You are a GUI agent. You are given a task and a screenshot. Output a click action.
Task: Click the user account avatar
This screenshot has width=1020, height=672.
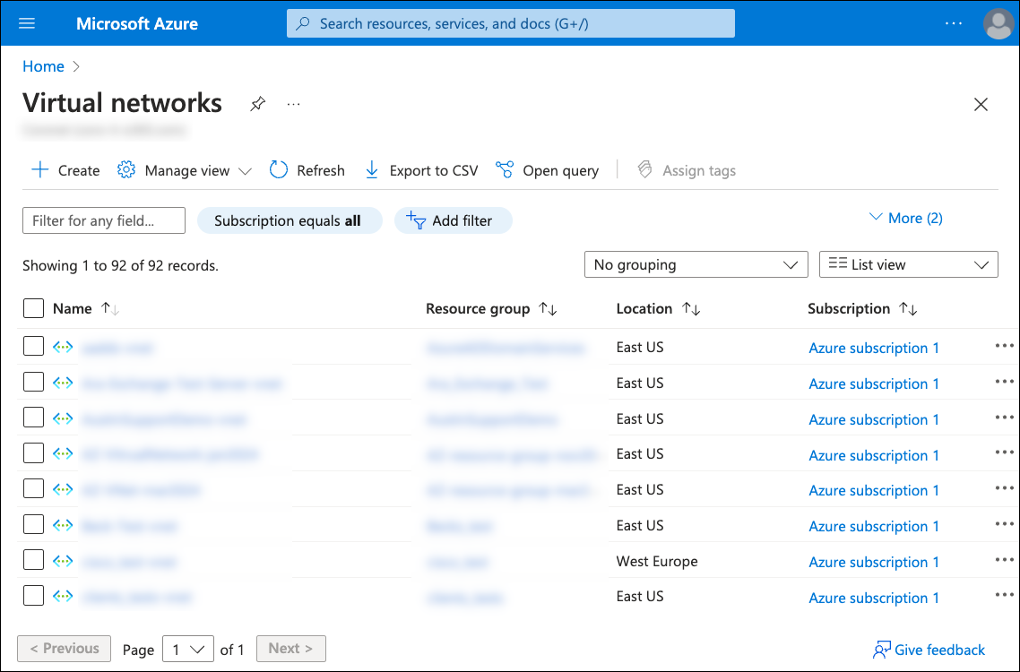pyautogui.click(x=998, y=23)
